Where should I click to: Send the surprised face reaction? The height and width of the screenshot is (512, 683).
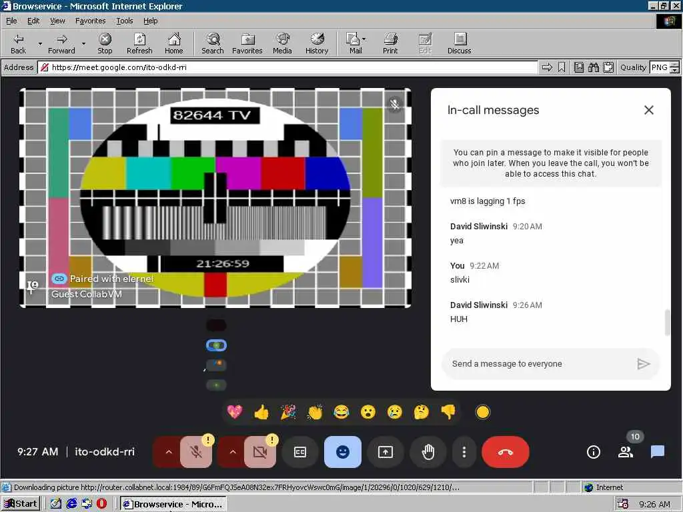(x=368, y=412)
